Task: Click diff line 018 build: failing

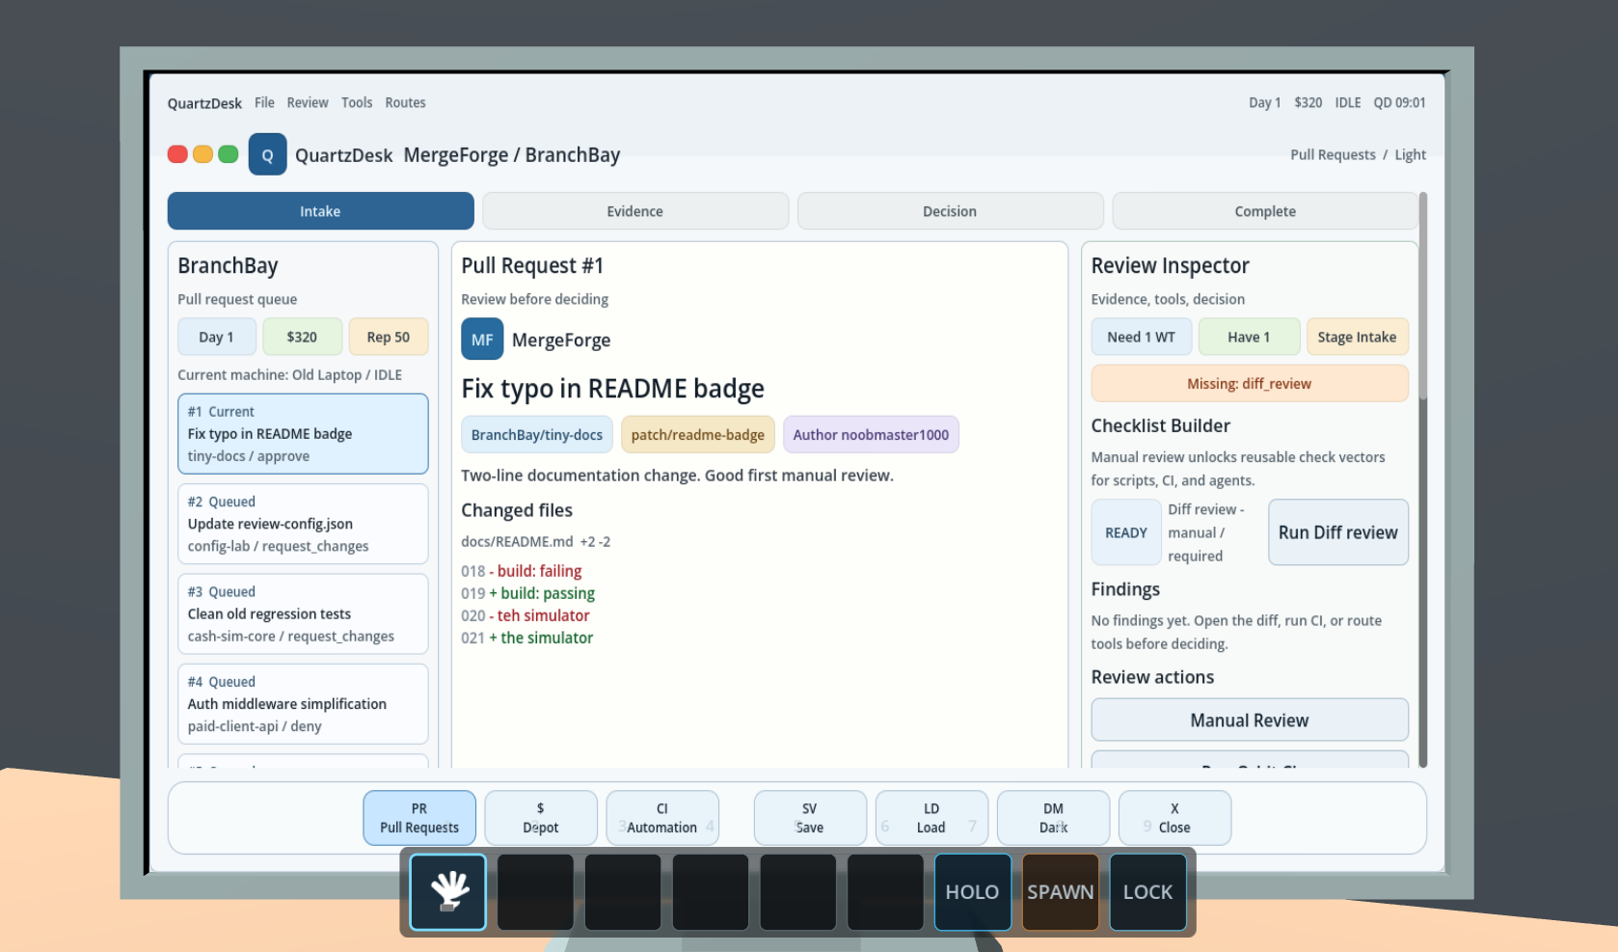Action: [x=522, y=571]
